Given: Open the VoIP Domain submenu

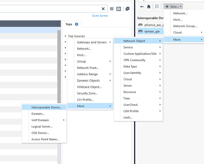Looking at the screenshot, I should (x=40, y=120).
